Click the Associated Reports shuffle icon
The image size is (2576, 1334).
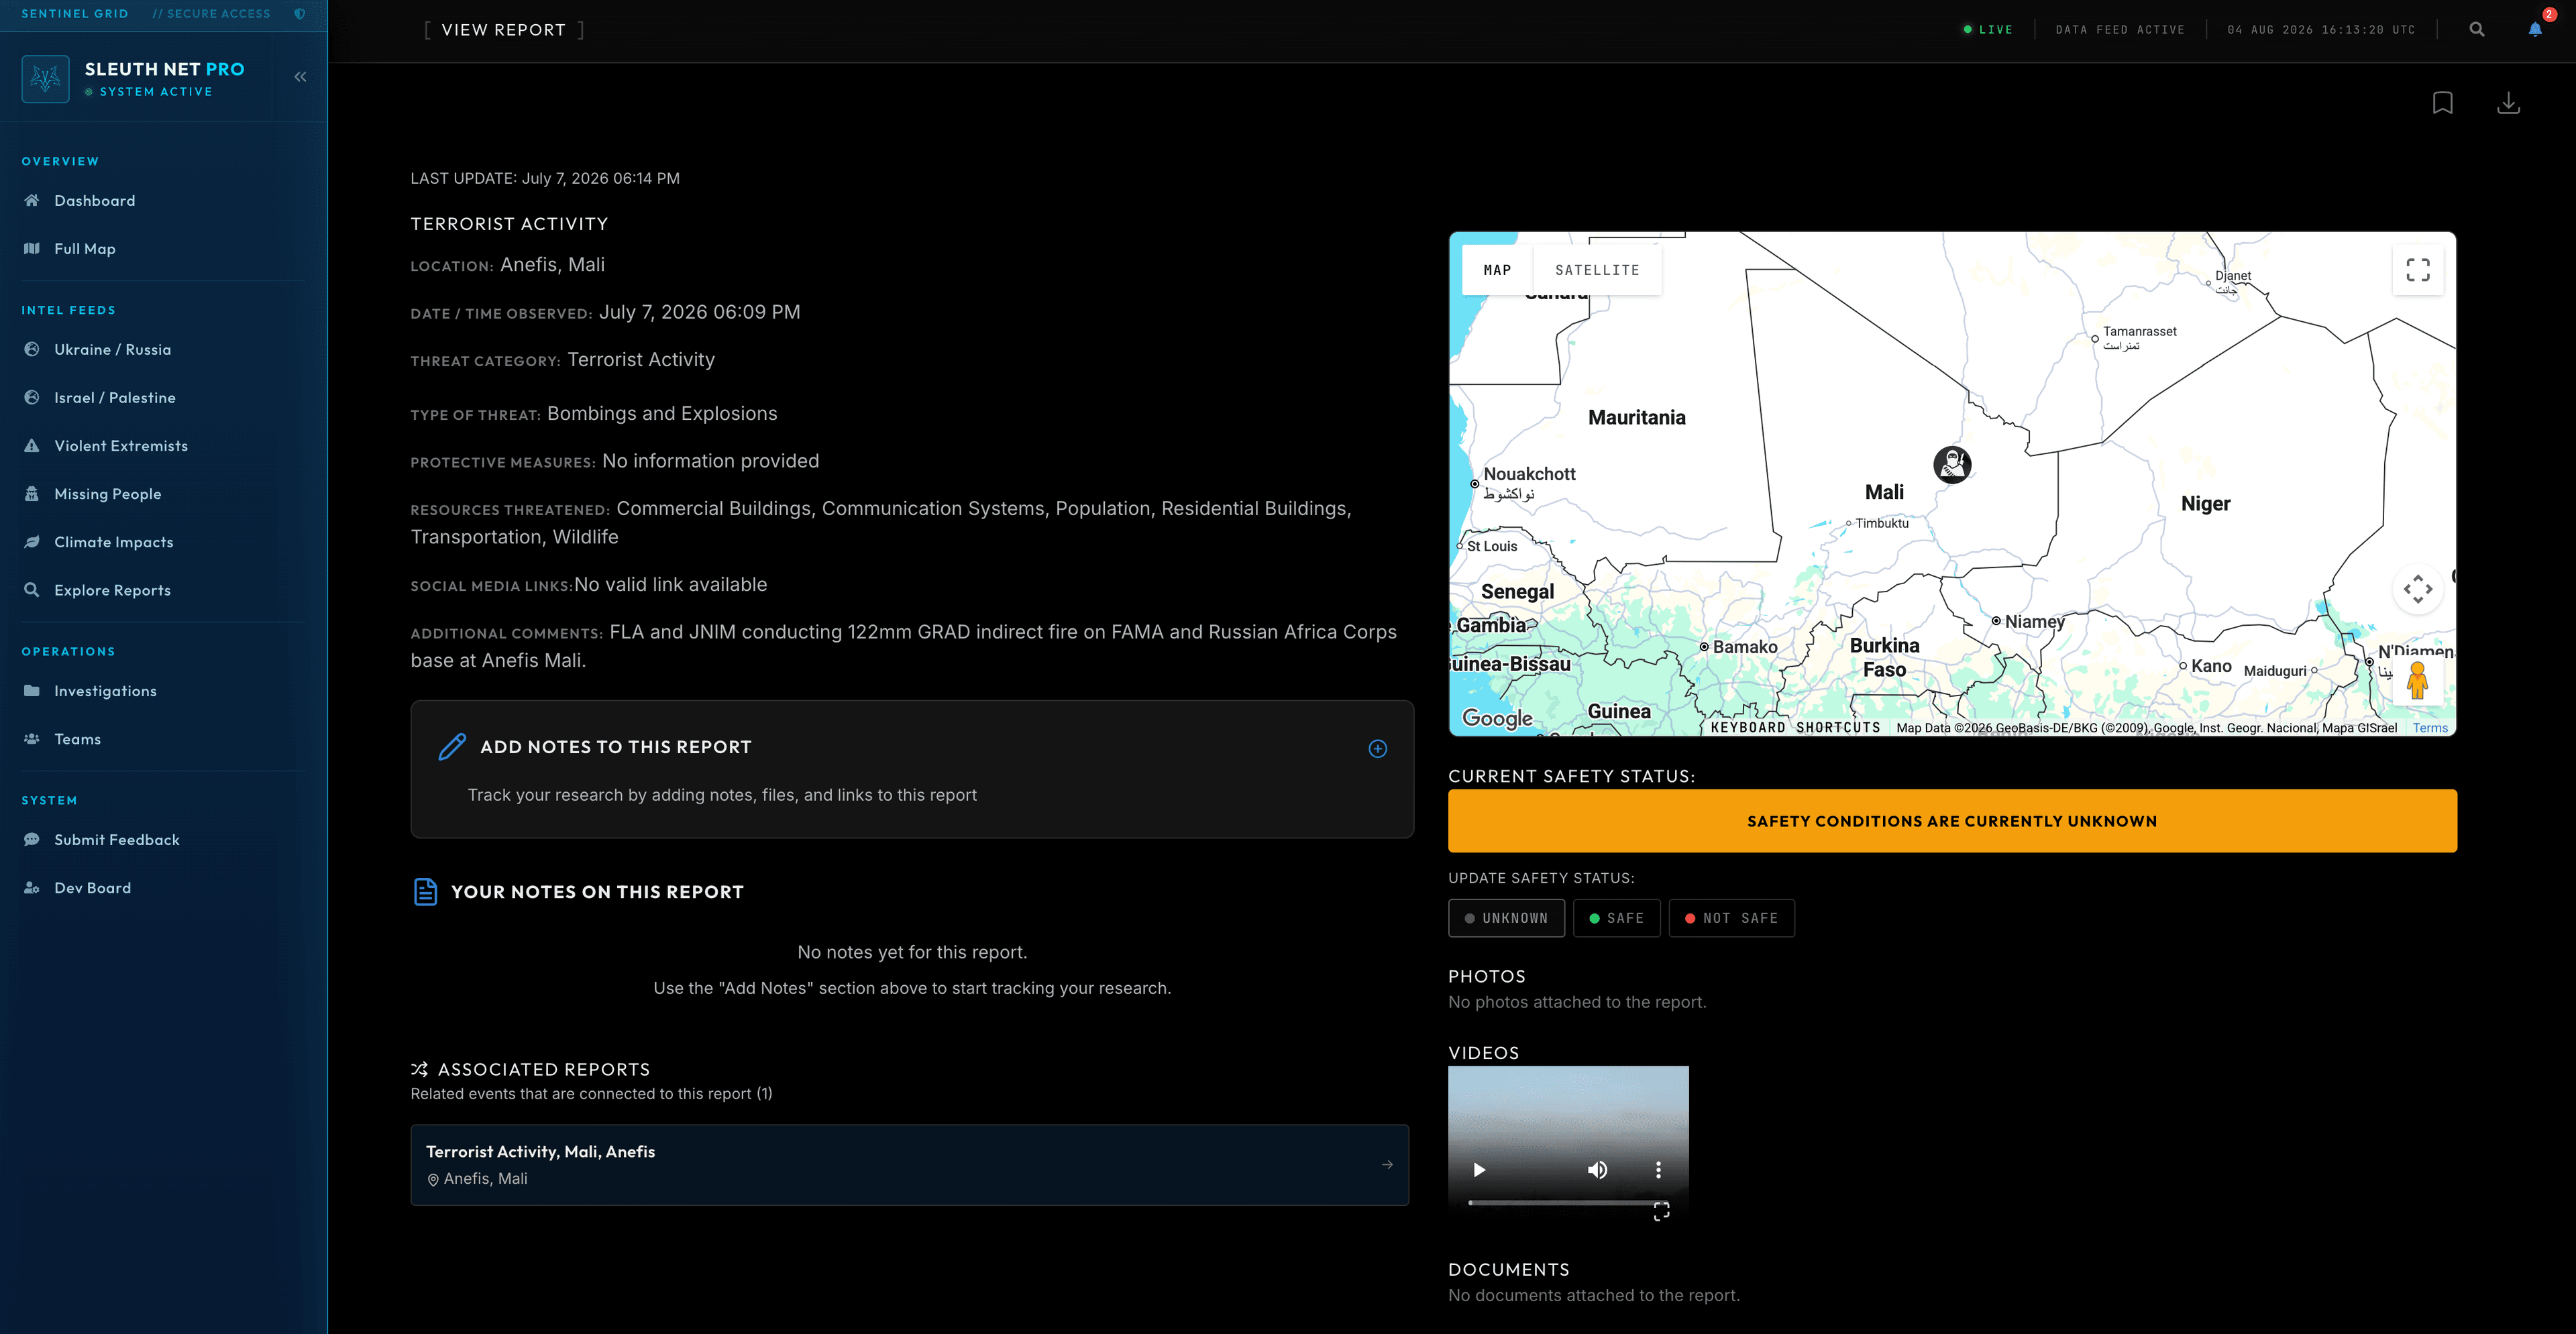(419, 1070)
